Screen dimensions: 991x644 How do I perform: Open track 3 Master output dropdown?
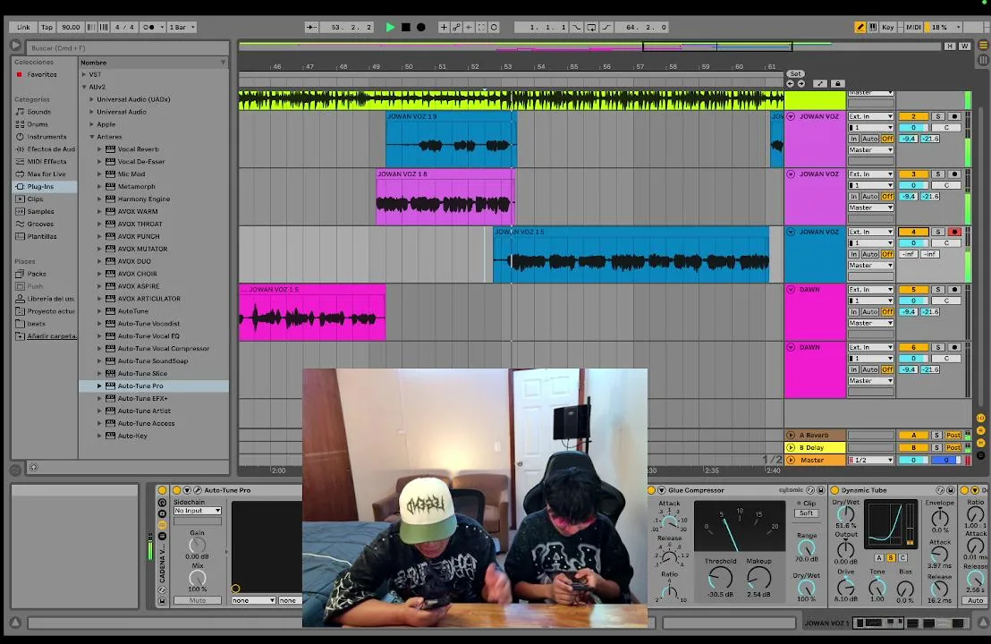870,208
